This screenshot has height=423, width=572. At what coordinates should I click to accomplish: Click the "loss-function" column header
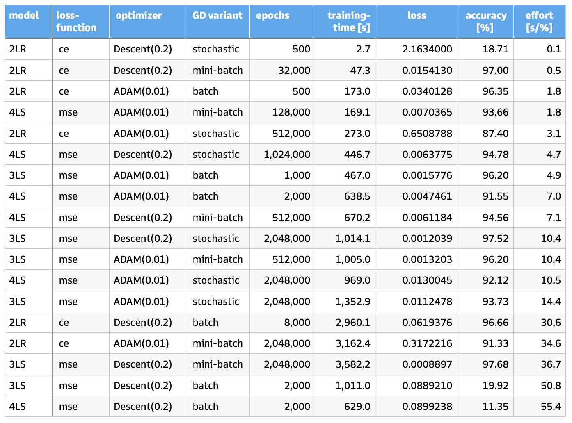76,22
